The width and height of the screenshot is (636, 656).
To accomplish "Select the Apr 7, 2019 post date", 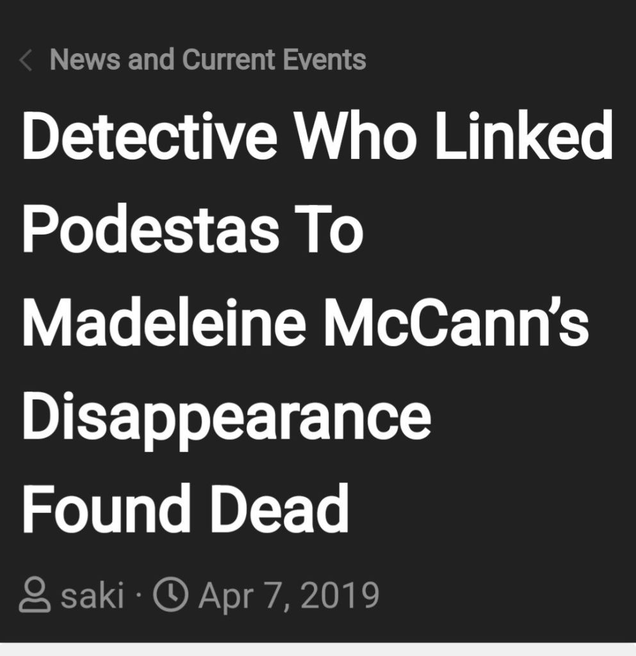I will pos(288,595).
